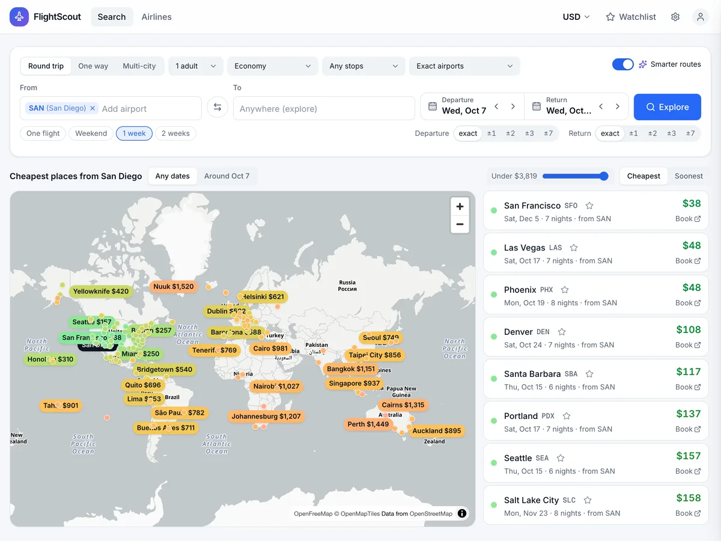Screen dimensions: 721x541
Task: Open the user profile icon
Action: pyautogui.click(x=701, y=17)
